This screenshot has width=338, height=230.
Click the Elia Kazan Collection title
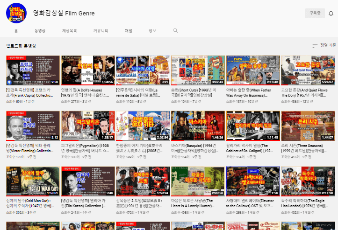pos(83,203)
